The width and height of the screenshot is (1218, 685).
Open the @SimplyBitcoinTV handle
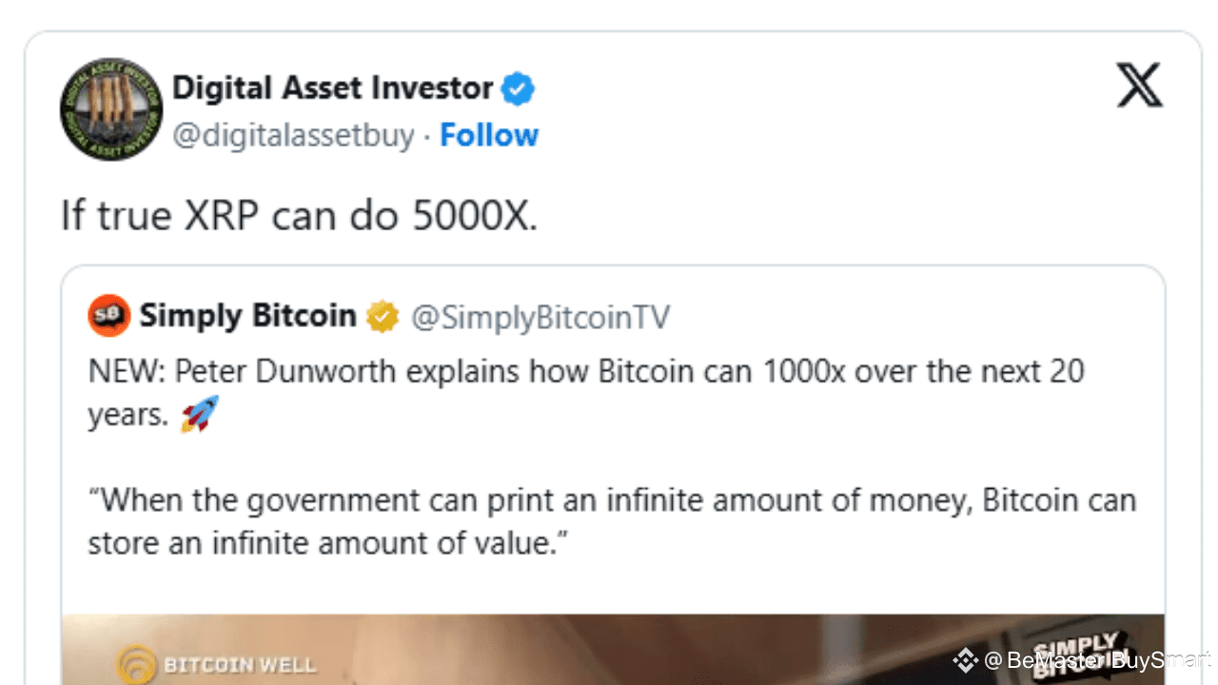coord(540,317)
